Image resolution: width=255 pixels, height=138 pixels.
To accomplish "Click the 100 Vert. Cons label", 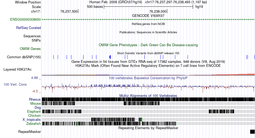I will [15, 85].
